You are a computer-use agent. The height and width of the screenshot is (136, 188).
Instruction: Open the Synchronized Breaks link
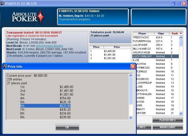tap(49, 46)
